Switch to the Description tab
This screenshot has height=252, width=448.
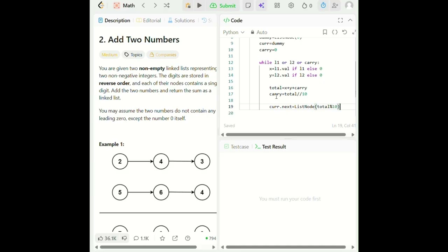pos(114,20)
